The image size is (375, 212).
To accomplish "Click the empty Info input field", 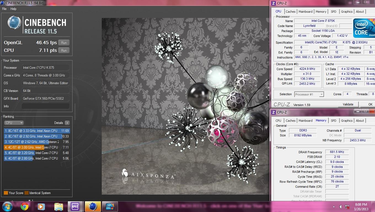I will tap(45, 106).
